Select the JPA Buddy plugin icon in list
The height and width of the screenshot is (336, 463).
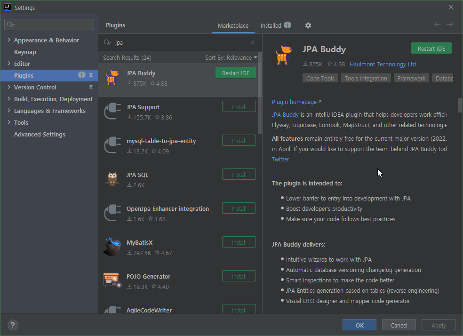[112, 78]
